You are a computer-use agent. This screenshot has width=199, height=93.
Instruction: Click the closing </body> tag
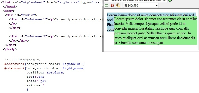pyautogui.click(x=10, y=49)
